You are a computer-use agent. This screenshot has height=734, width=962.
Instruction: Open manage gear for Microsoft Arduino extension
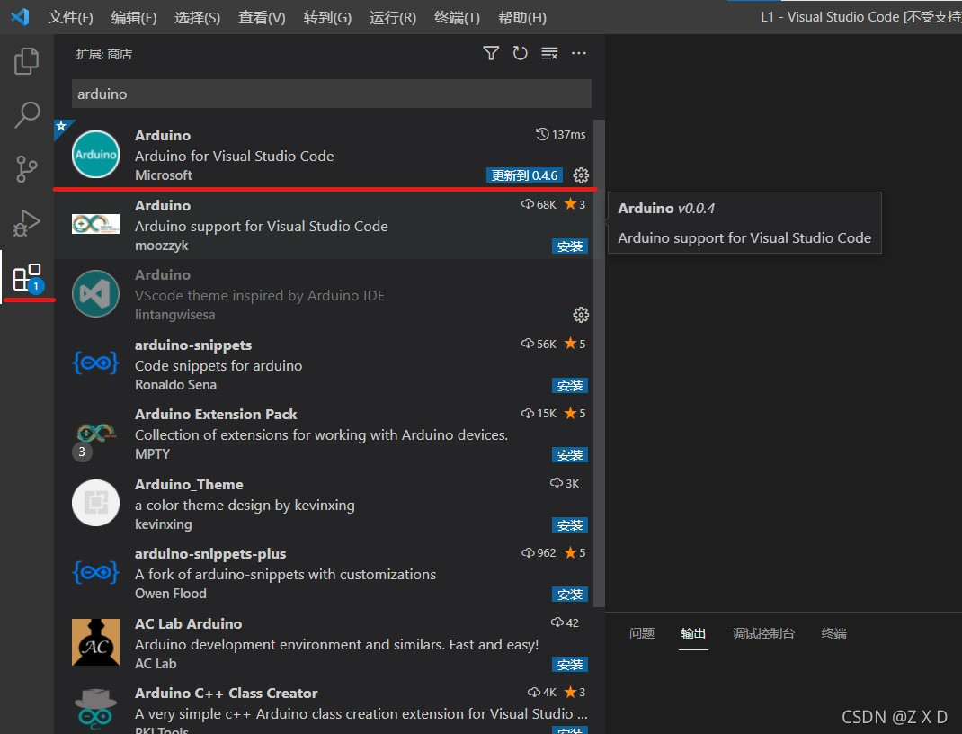581,175
